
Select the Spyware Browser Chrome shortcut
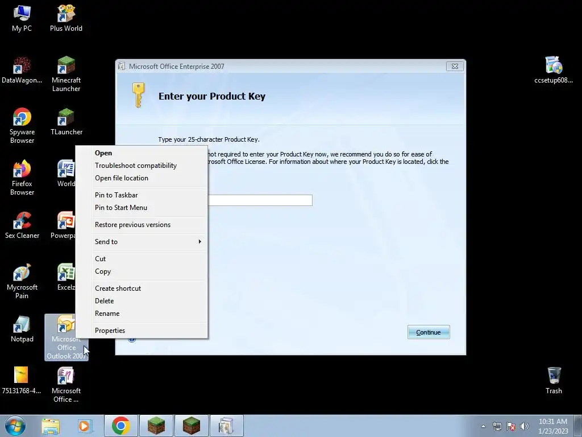coord(22,126)
